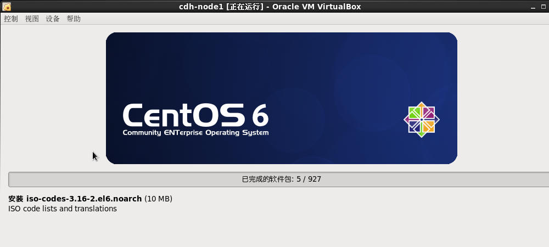This screenshot has width=549, height=247.
Task: Open the 视图 menu
Action: (32, 19)
